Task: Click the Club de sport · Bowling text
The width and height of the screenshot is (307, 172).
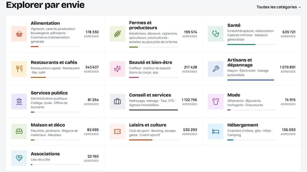Action: point(152,133)
